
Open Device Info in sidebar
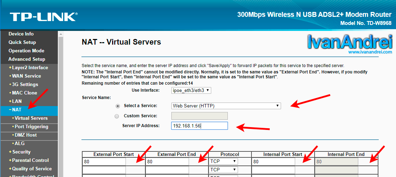(x=21, y=34)
